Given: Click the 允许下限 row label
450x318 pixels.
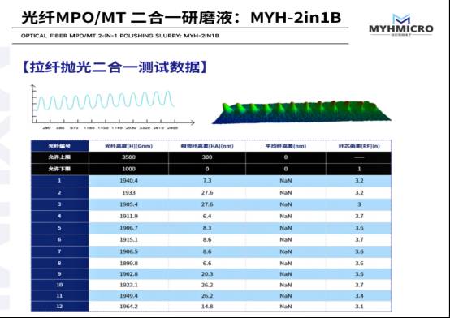Looking at the screenshot, I should tap(59, 169).
